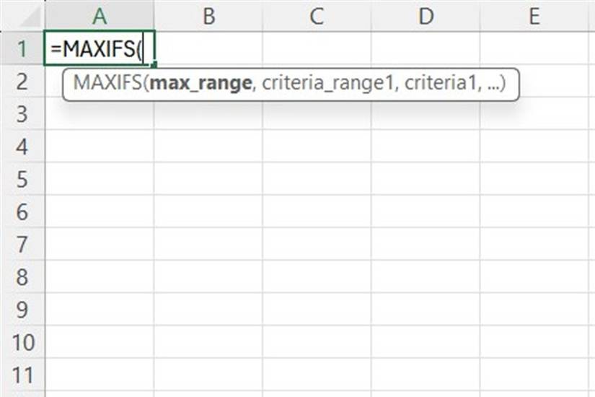Select cell C1
Viewport: 595px width, 397px height.
pos(317,48)
